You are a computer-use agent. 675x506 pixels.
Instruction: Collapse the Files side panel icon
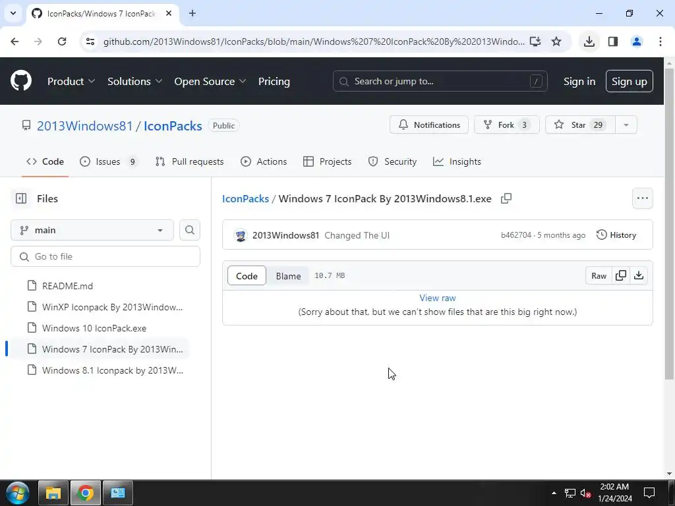coord(21,198)
